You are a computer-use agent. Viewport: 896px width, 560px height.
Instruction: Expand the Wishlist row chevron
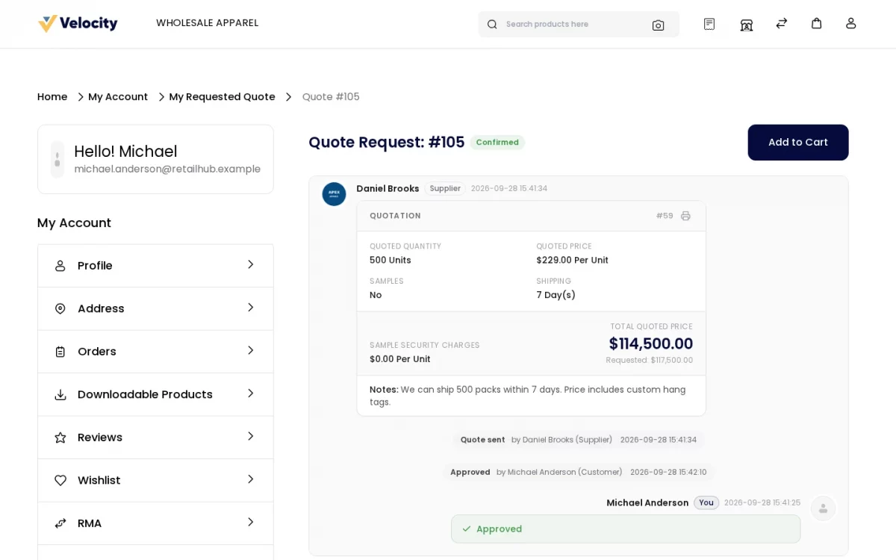coord(251,479)
